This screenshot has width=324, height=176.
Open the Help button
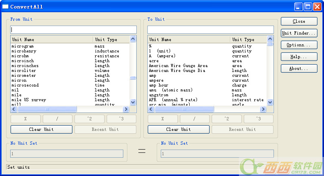tap(299, 57)
